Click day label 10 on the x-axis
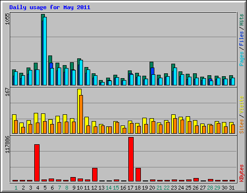Viewport: 247px width, 193px height. 80,188
